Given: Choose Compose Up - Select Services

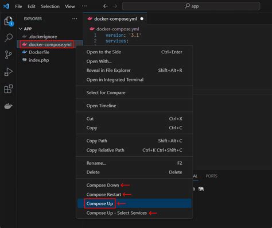Looking at the screenshot, I should tap(134, 213).
